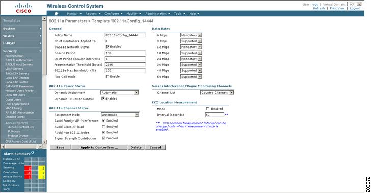
Task: Click the Cisco logo
Action: 23,8
